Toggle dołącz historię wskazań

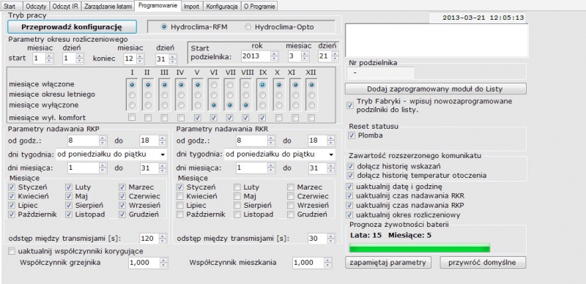tap(350, 166)
